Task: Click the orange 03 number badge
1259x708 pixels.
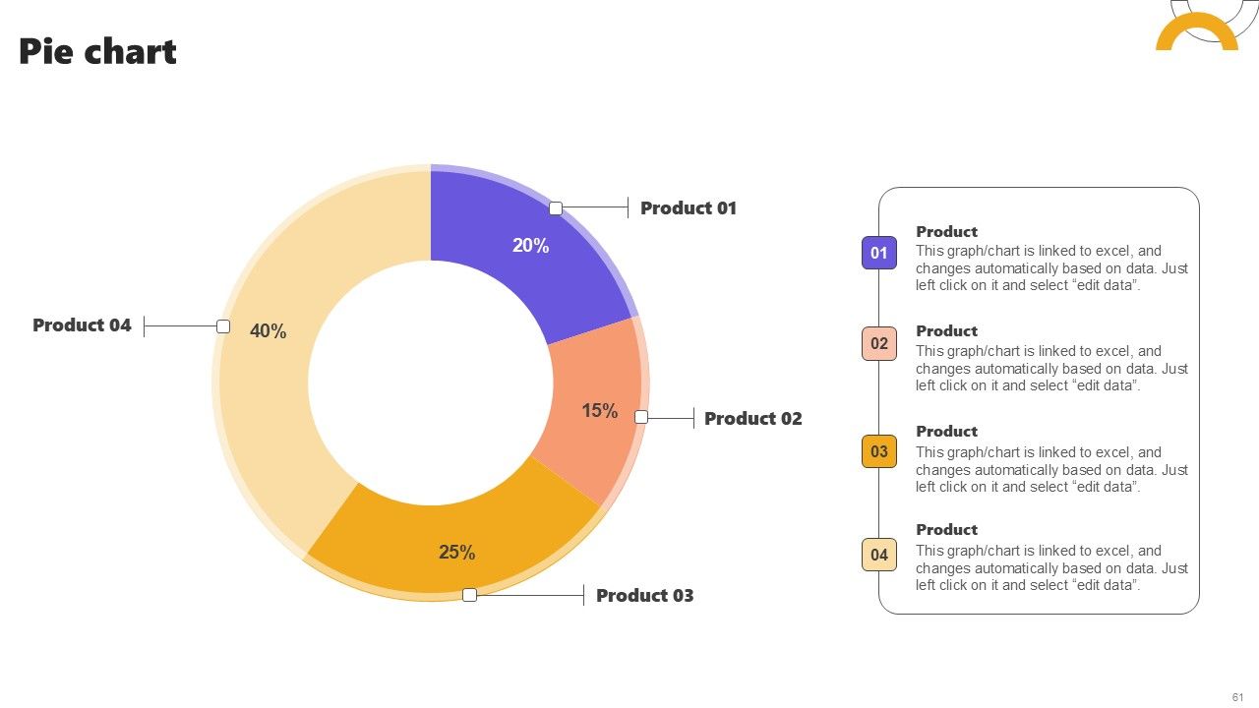Action: [879, 451]
